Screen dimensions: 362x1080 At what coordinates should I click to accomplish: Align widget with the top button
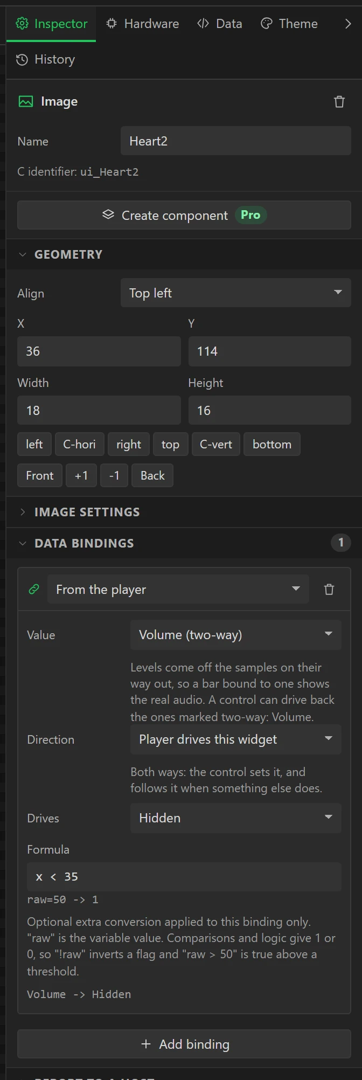click(171, 444)
